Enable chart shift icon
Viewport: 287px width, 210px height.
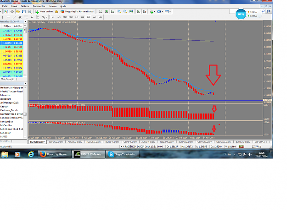pos(144,11)
